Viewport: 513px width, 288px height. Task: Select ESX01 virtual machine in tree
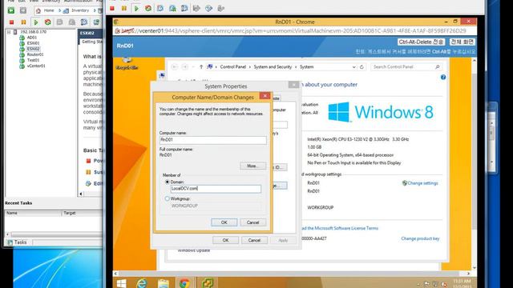pyautogui.click(x=33, y=43)
